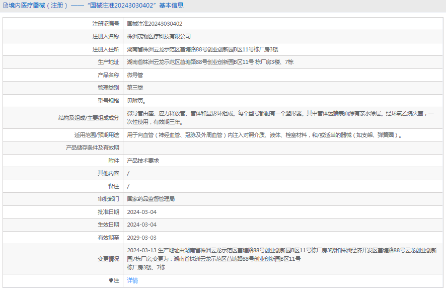Select the slash value in 备注 row
The width and height of the screenshot is (446, 291).
128,186
